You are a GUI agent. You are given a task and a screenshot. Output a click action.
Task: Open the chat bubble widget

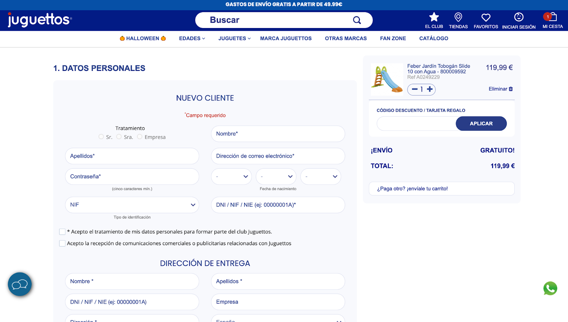[20, 284]
